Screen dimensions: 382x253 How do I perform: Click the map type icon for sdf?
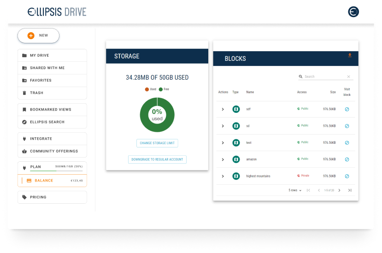coord(236,109)
